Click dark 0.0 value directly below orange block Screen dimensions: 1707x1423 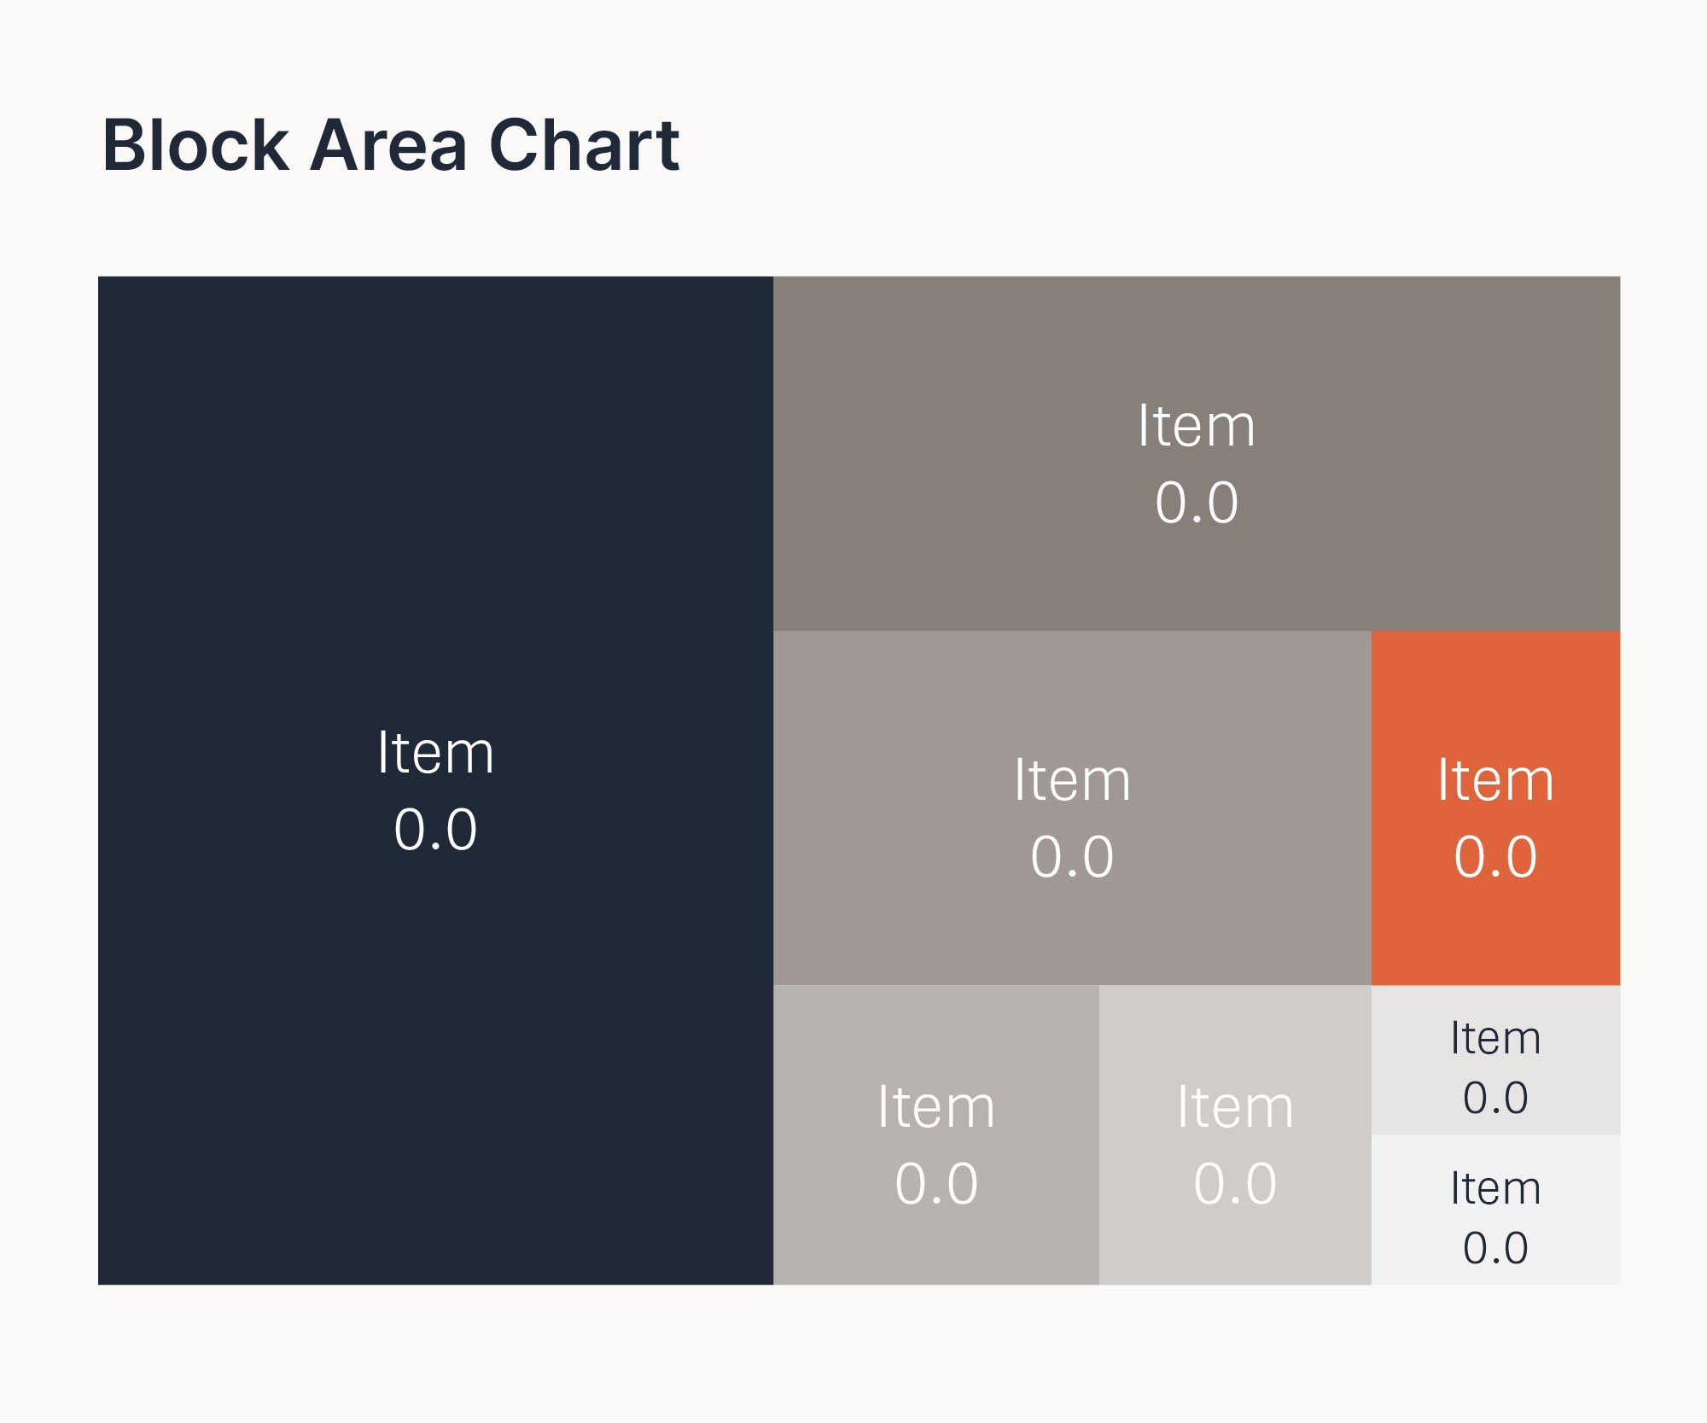[1495, 1098]
